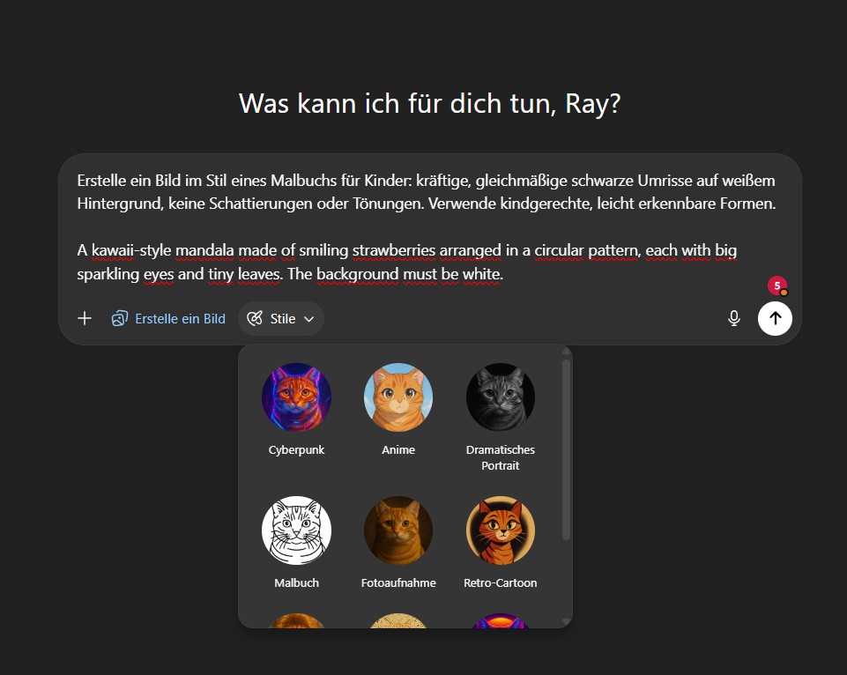
Task: Select the partially visible bottom-right style thumbnail
Action: [501, 621]
